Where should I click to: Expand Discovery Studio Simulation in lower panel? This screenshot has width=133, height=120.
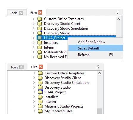tap(34, 82)
